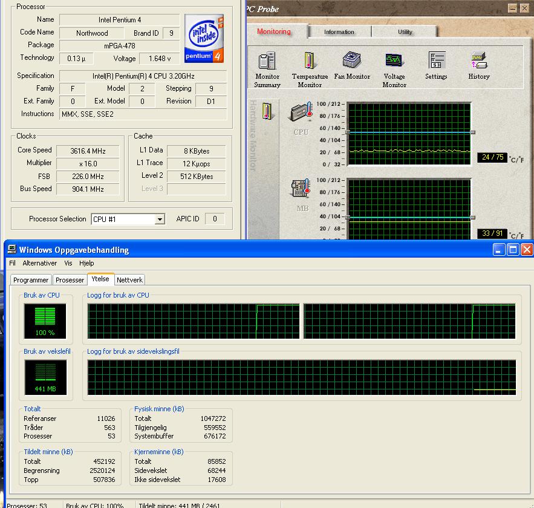Open Fan Monitor in PC Probe

tap(352, 66)
